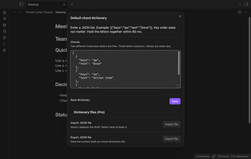Viewport: 251px width, 159px height.
Task: Toggle left sidebar panel icon
Action: pos(21,4)
